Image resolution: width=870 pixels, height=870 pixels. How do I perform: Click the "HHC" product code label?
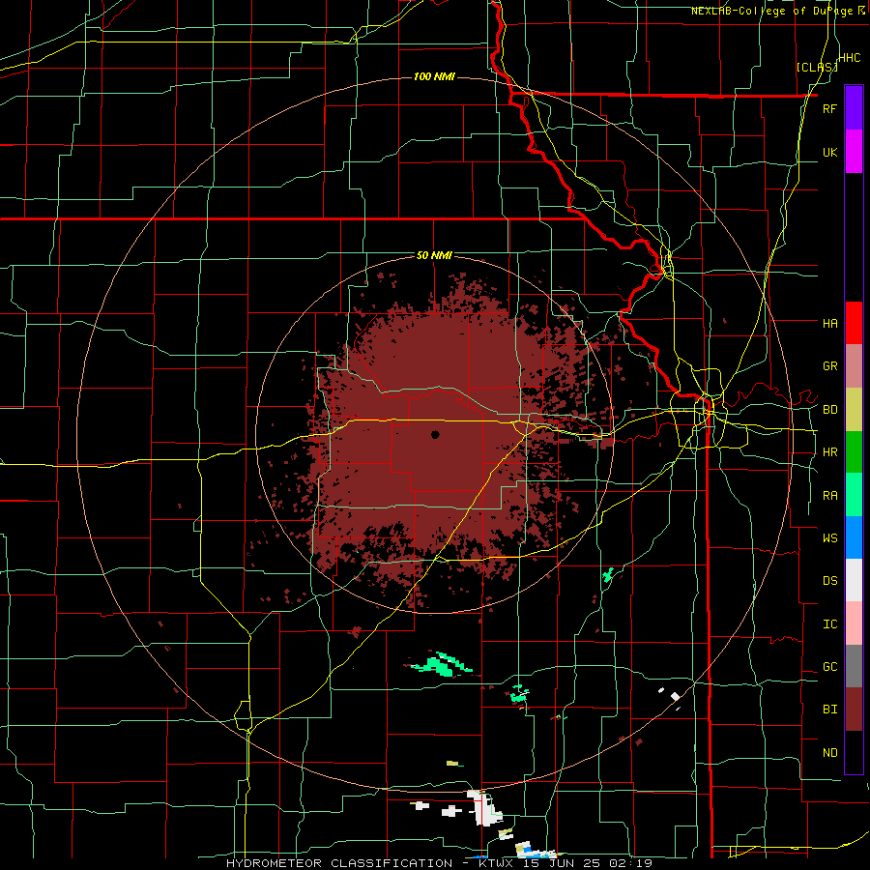[x=849, y=58]
